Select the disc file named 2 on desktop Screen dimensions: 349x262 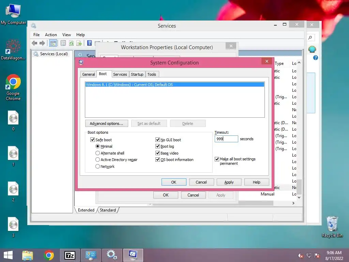tap(13, 192)
